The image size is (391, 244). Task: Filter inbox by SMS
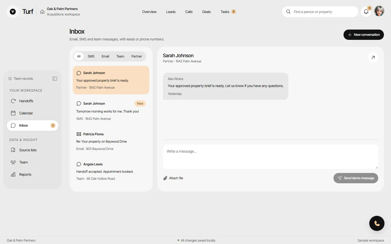click(91, 56)
